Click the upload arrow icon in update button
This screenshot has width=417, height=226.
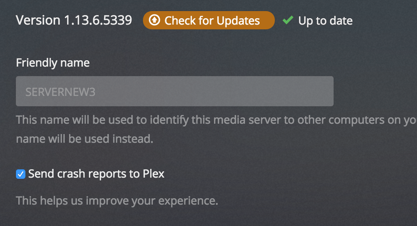point(154,20)
